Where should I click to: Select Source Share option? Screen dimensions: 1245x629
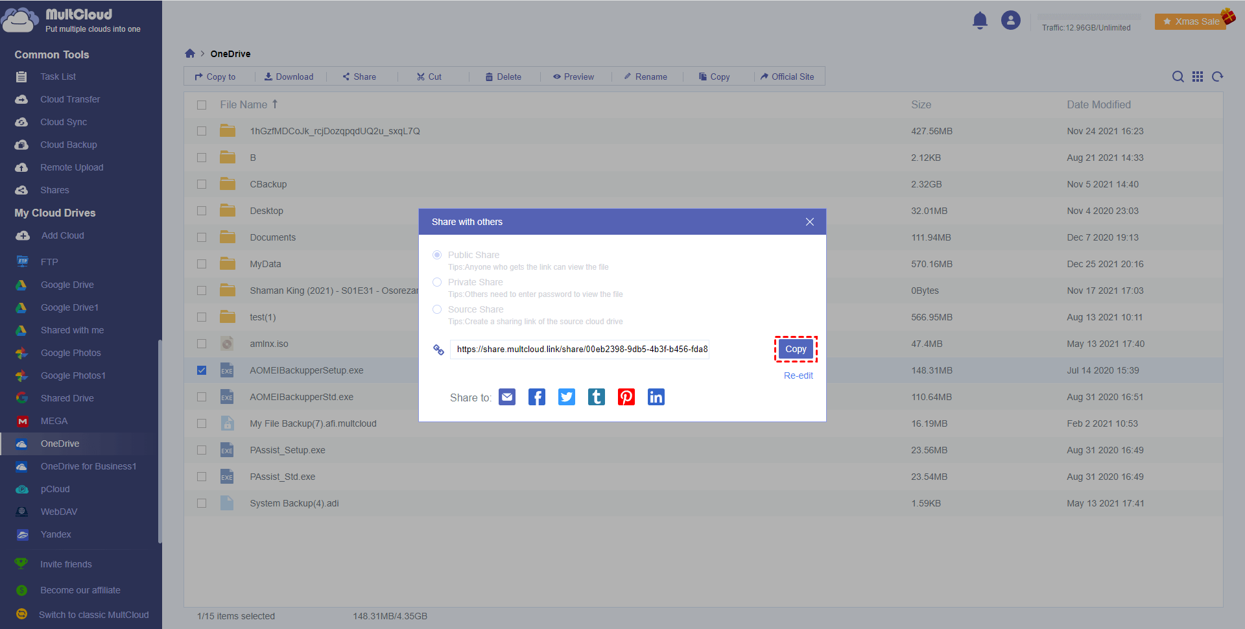(x=437, y=309)
